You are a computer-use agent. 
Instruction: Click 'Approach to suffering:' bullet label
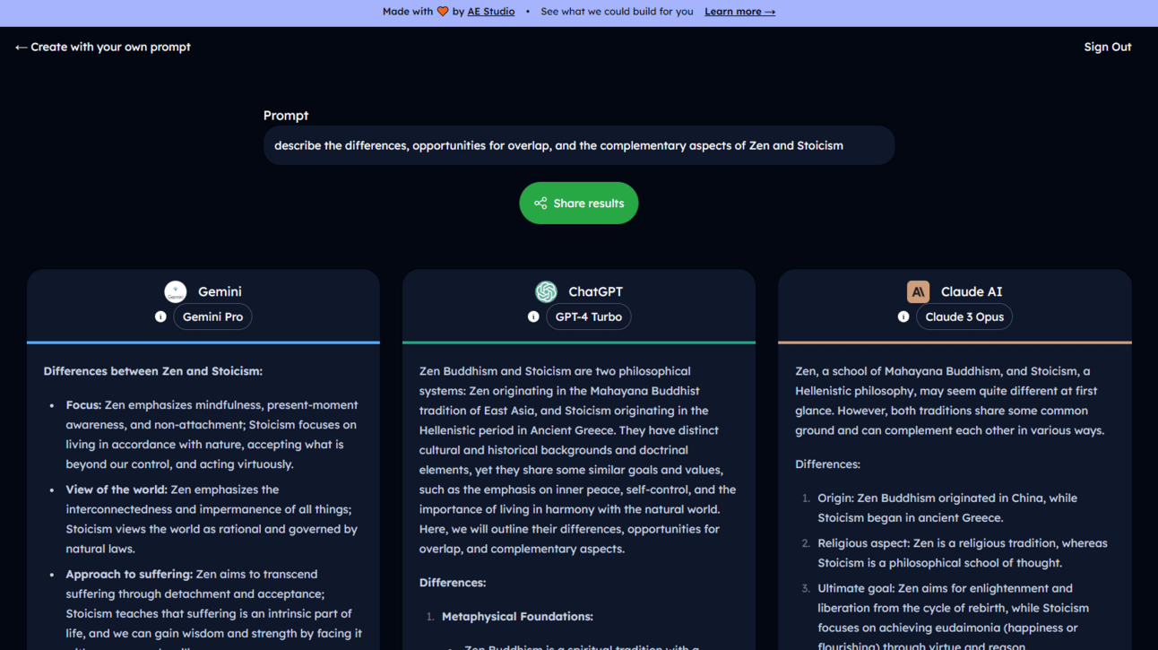tap(129, 574)
